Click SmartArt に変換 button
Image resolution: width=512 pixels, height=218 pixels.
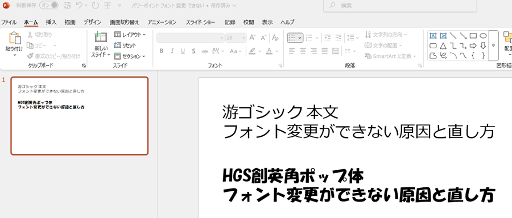[x=390, y=56]
